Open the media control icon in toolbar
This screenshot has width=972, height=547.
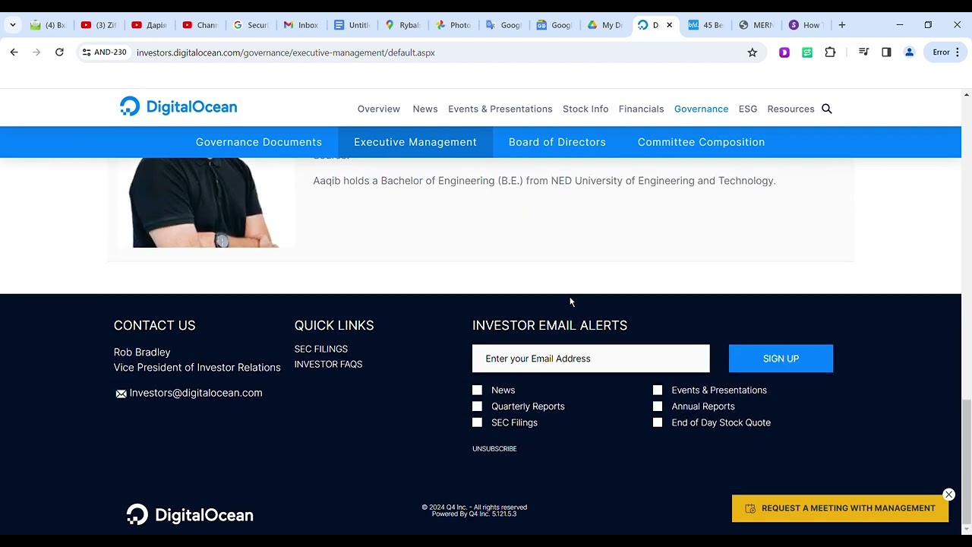click(863, 52)
